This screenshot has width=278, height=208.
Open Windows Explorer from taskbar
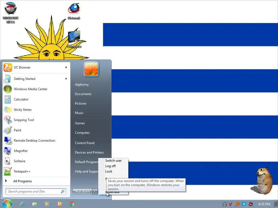click(x=34, y=204)
